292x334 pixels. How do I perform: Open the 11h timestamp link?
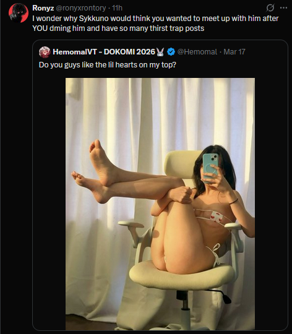pyautogui.click(x=117, y=8)
